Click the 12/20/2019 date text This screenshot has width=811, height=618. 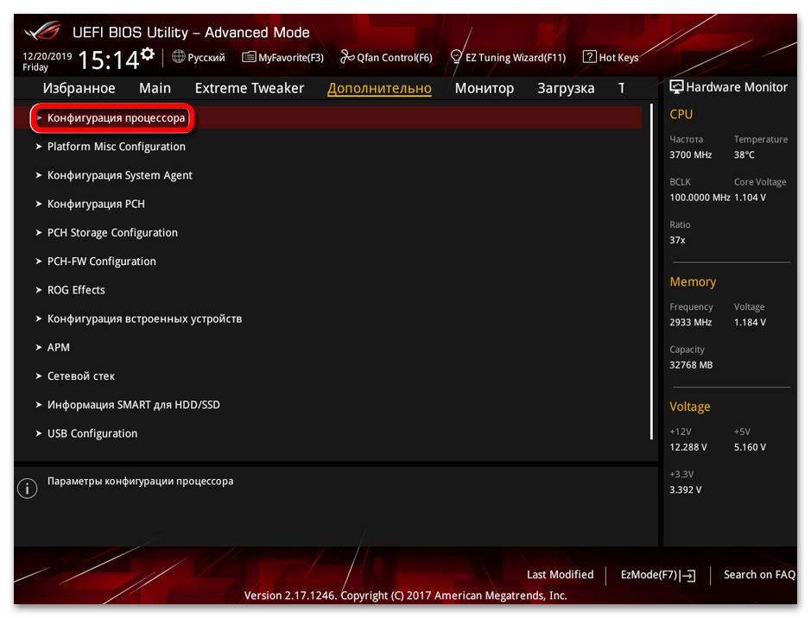[47, 56]
